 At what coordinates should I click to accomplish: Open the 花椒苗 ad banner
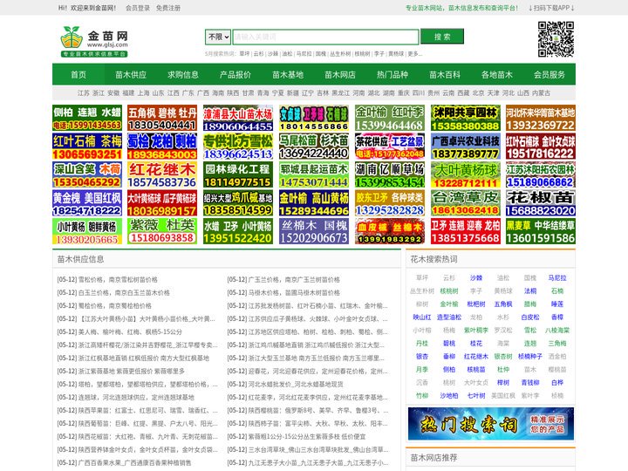coord(541,203)
